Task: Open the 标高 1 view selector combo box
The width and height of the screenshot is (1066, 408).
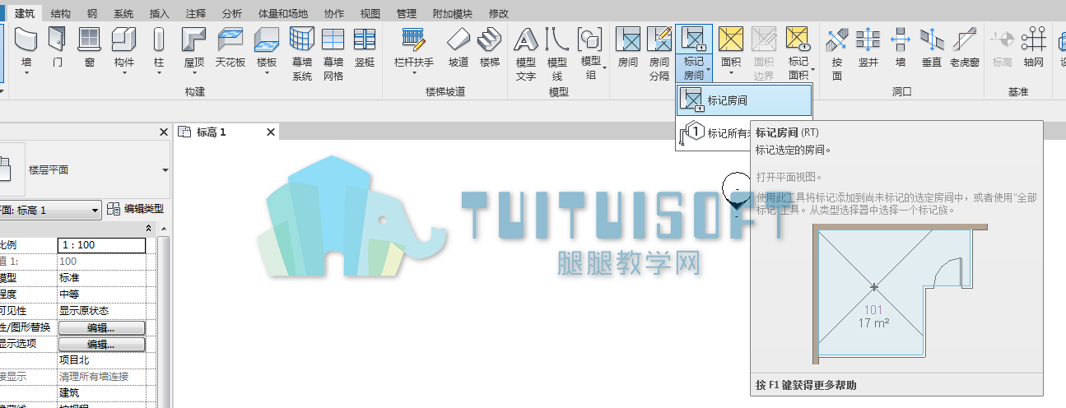Action: click(50, 210)
